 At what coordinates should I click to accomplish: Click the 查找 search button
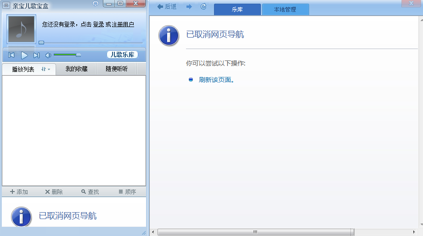pyautogui.click(x=90, y=192)
